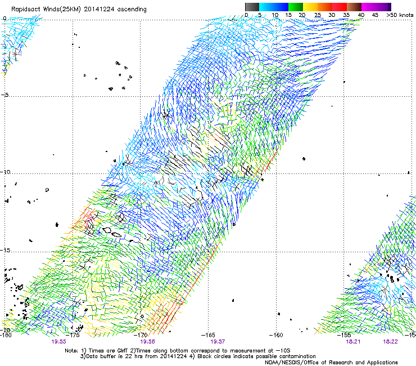Select the purple '18:21' swath time

353,342
